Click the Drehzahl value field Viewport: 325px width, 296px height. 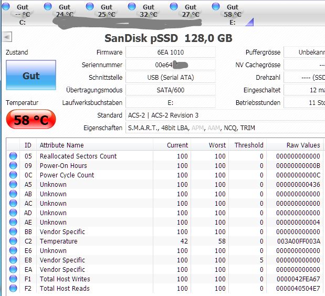pyautogui.click(x=305, y=78)
